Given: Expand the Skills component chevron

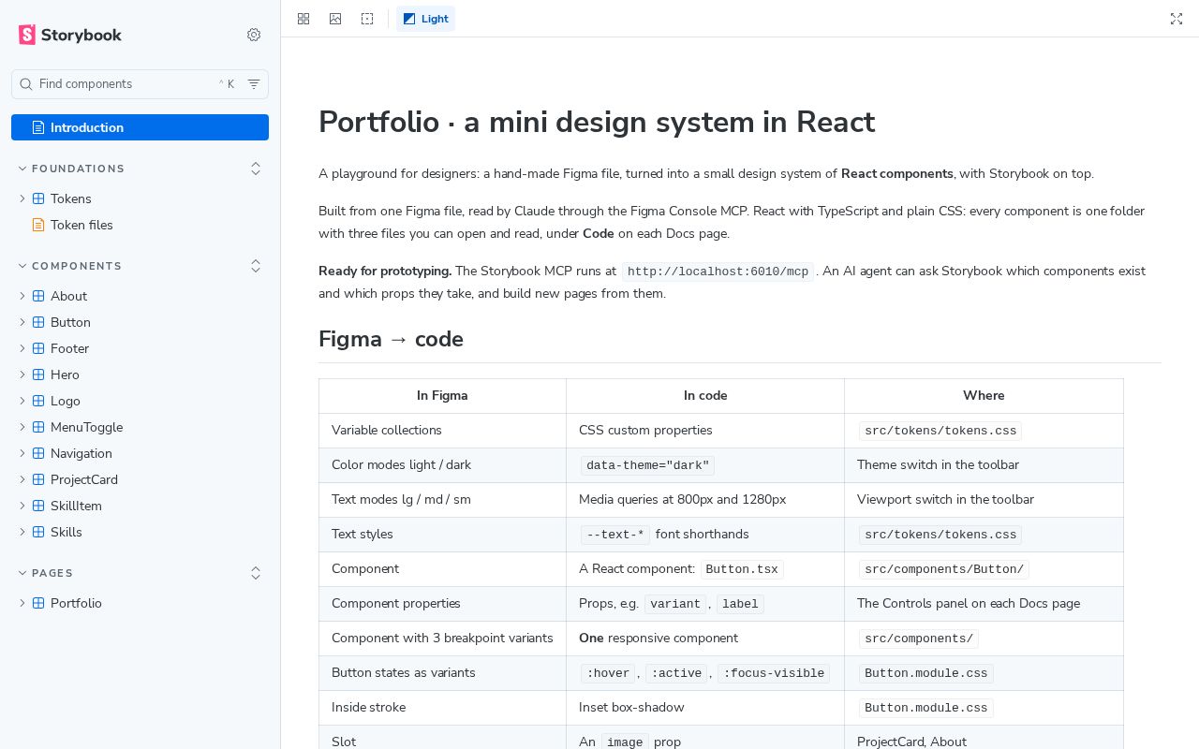Looking at the screenshot, I should pos(22,532).
